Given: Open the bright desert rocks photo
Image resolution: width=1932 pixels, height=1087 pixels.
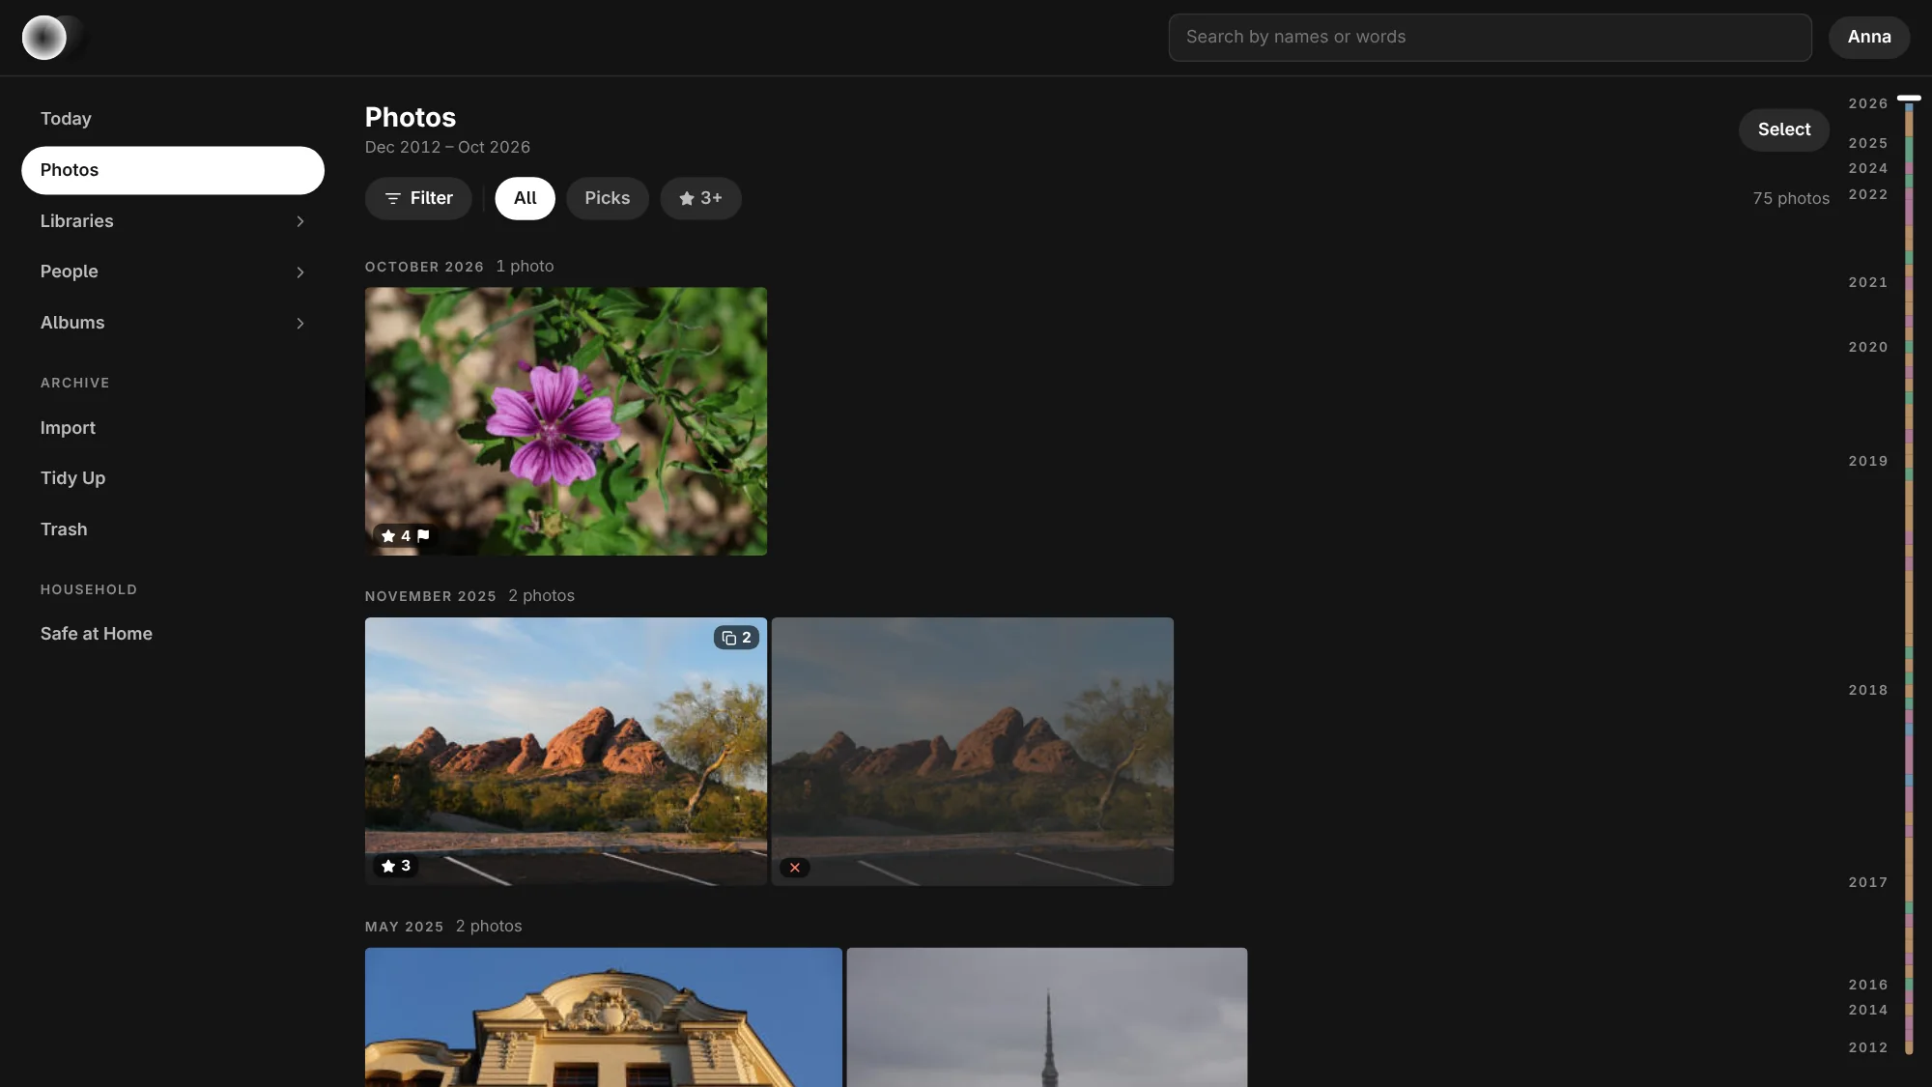Looking at the screenshot, I should pyautogui.click(x=566, y=752).
